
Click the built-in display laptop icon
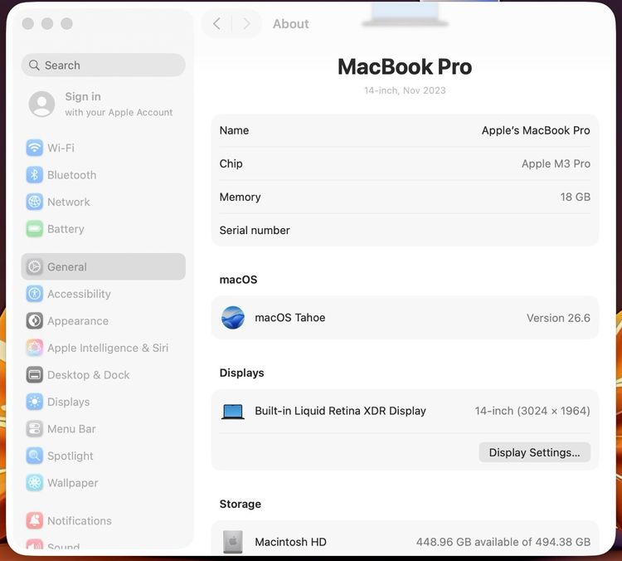point(233,412)
